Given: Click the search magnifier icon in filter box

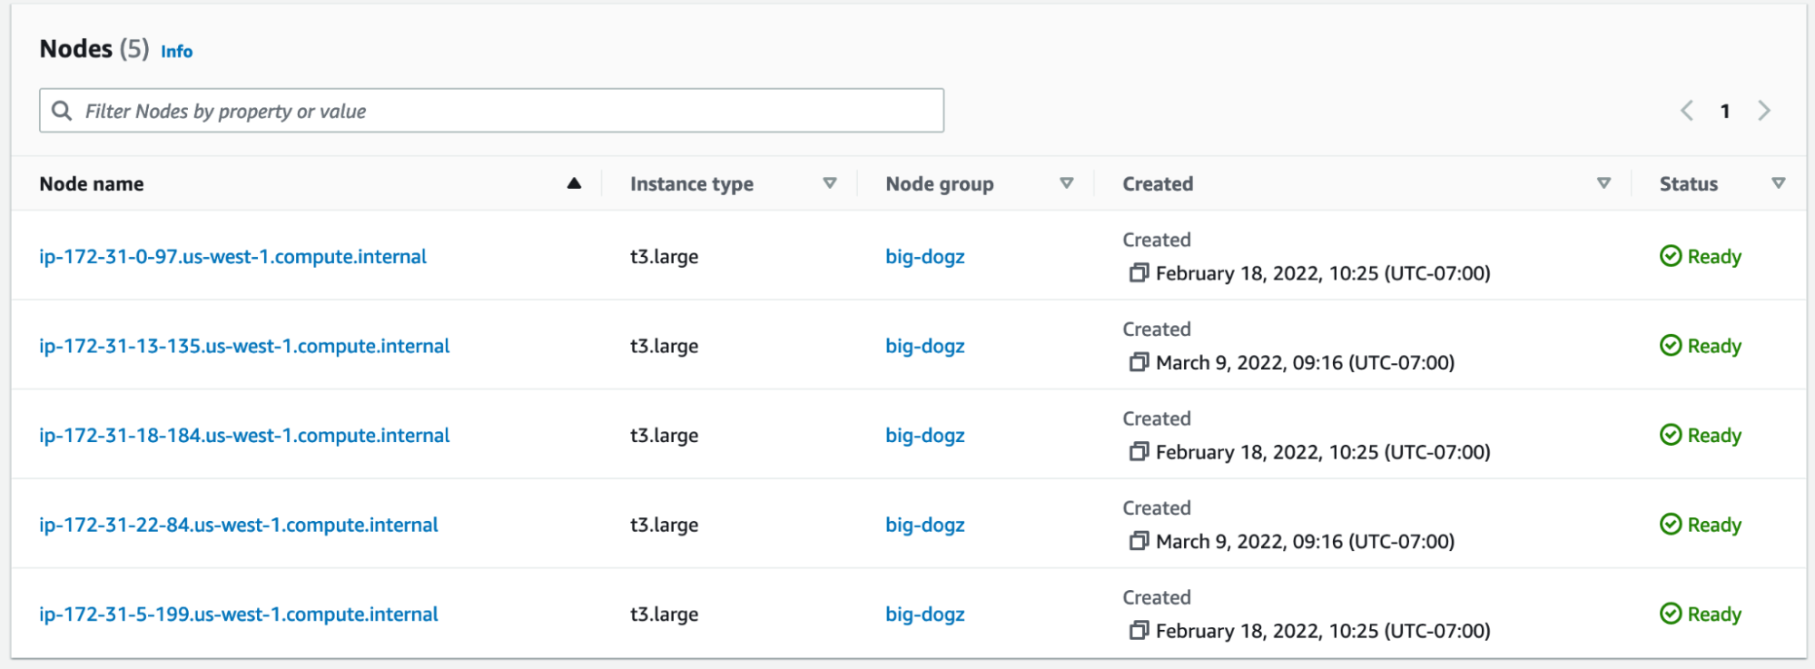Looking at the screenshot, I should tap(62, 111).
